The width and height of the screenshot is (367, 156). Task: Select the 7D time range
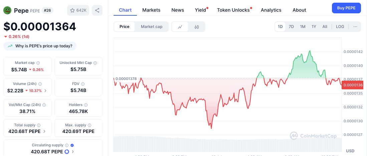click(291, 27)
